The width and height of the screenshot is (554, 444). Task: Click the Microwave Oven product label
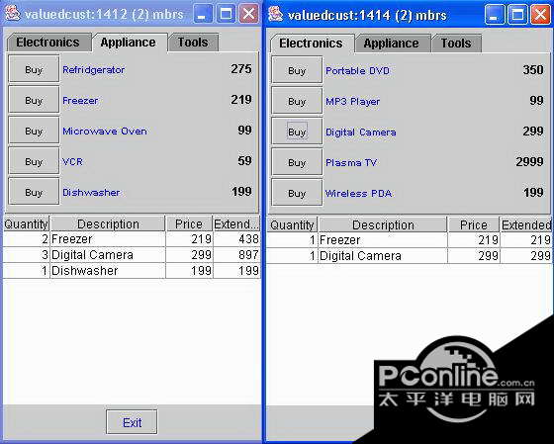tap(105, 132)
